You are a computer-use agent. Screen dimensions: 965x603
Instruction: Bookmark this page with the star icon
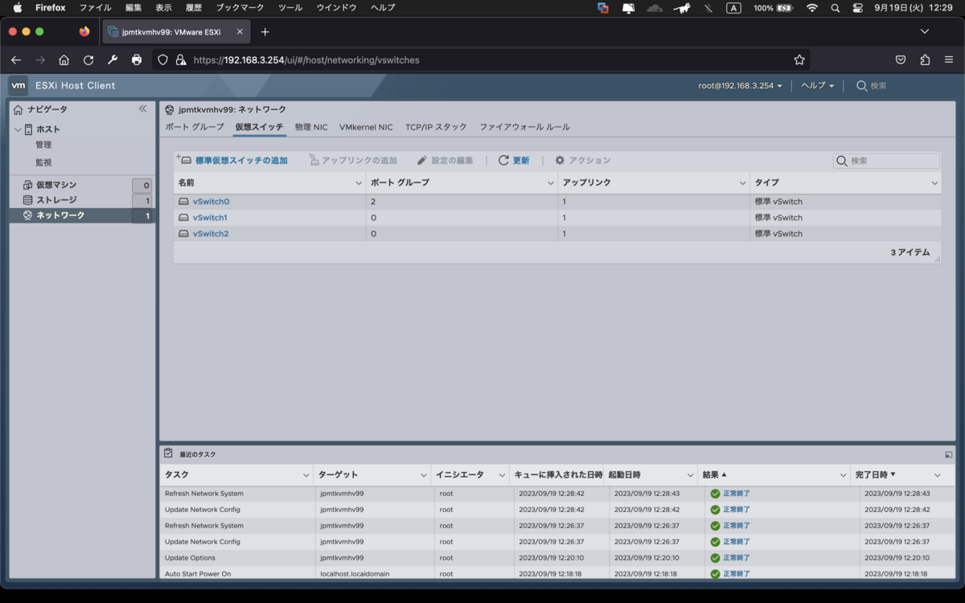(799, 60)
